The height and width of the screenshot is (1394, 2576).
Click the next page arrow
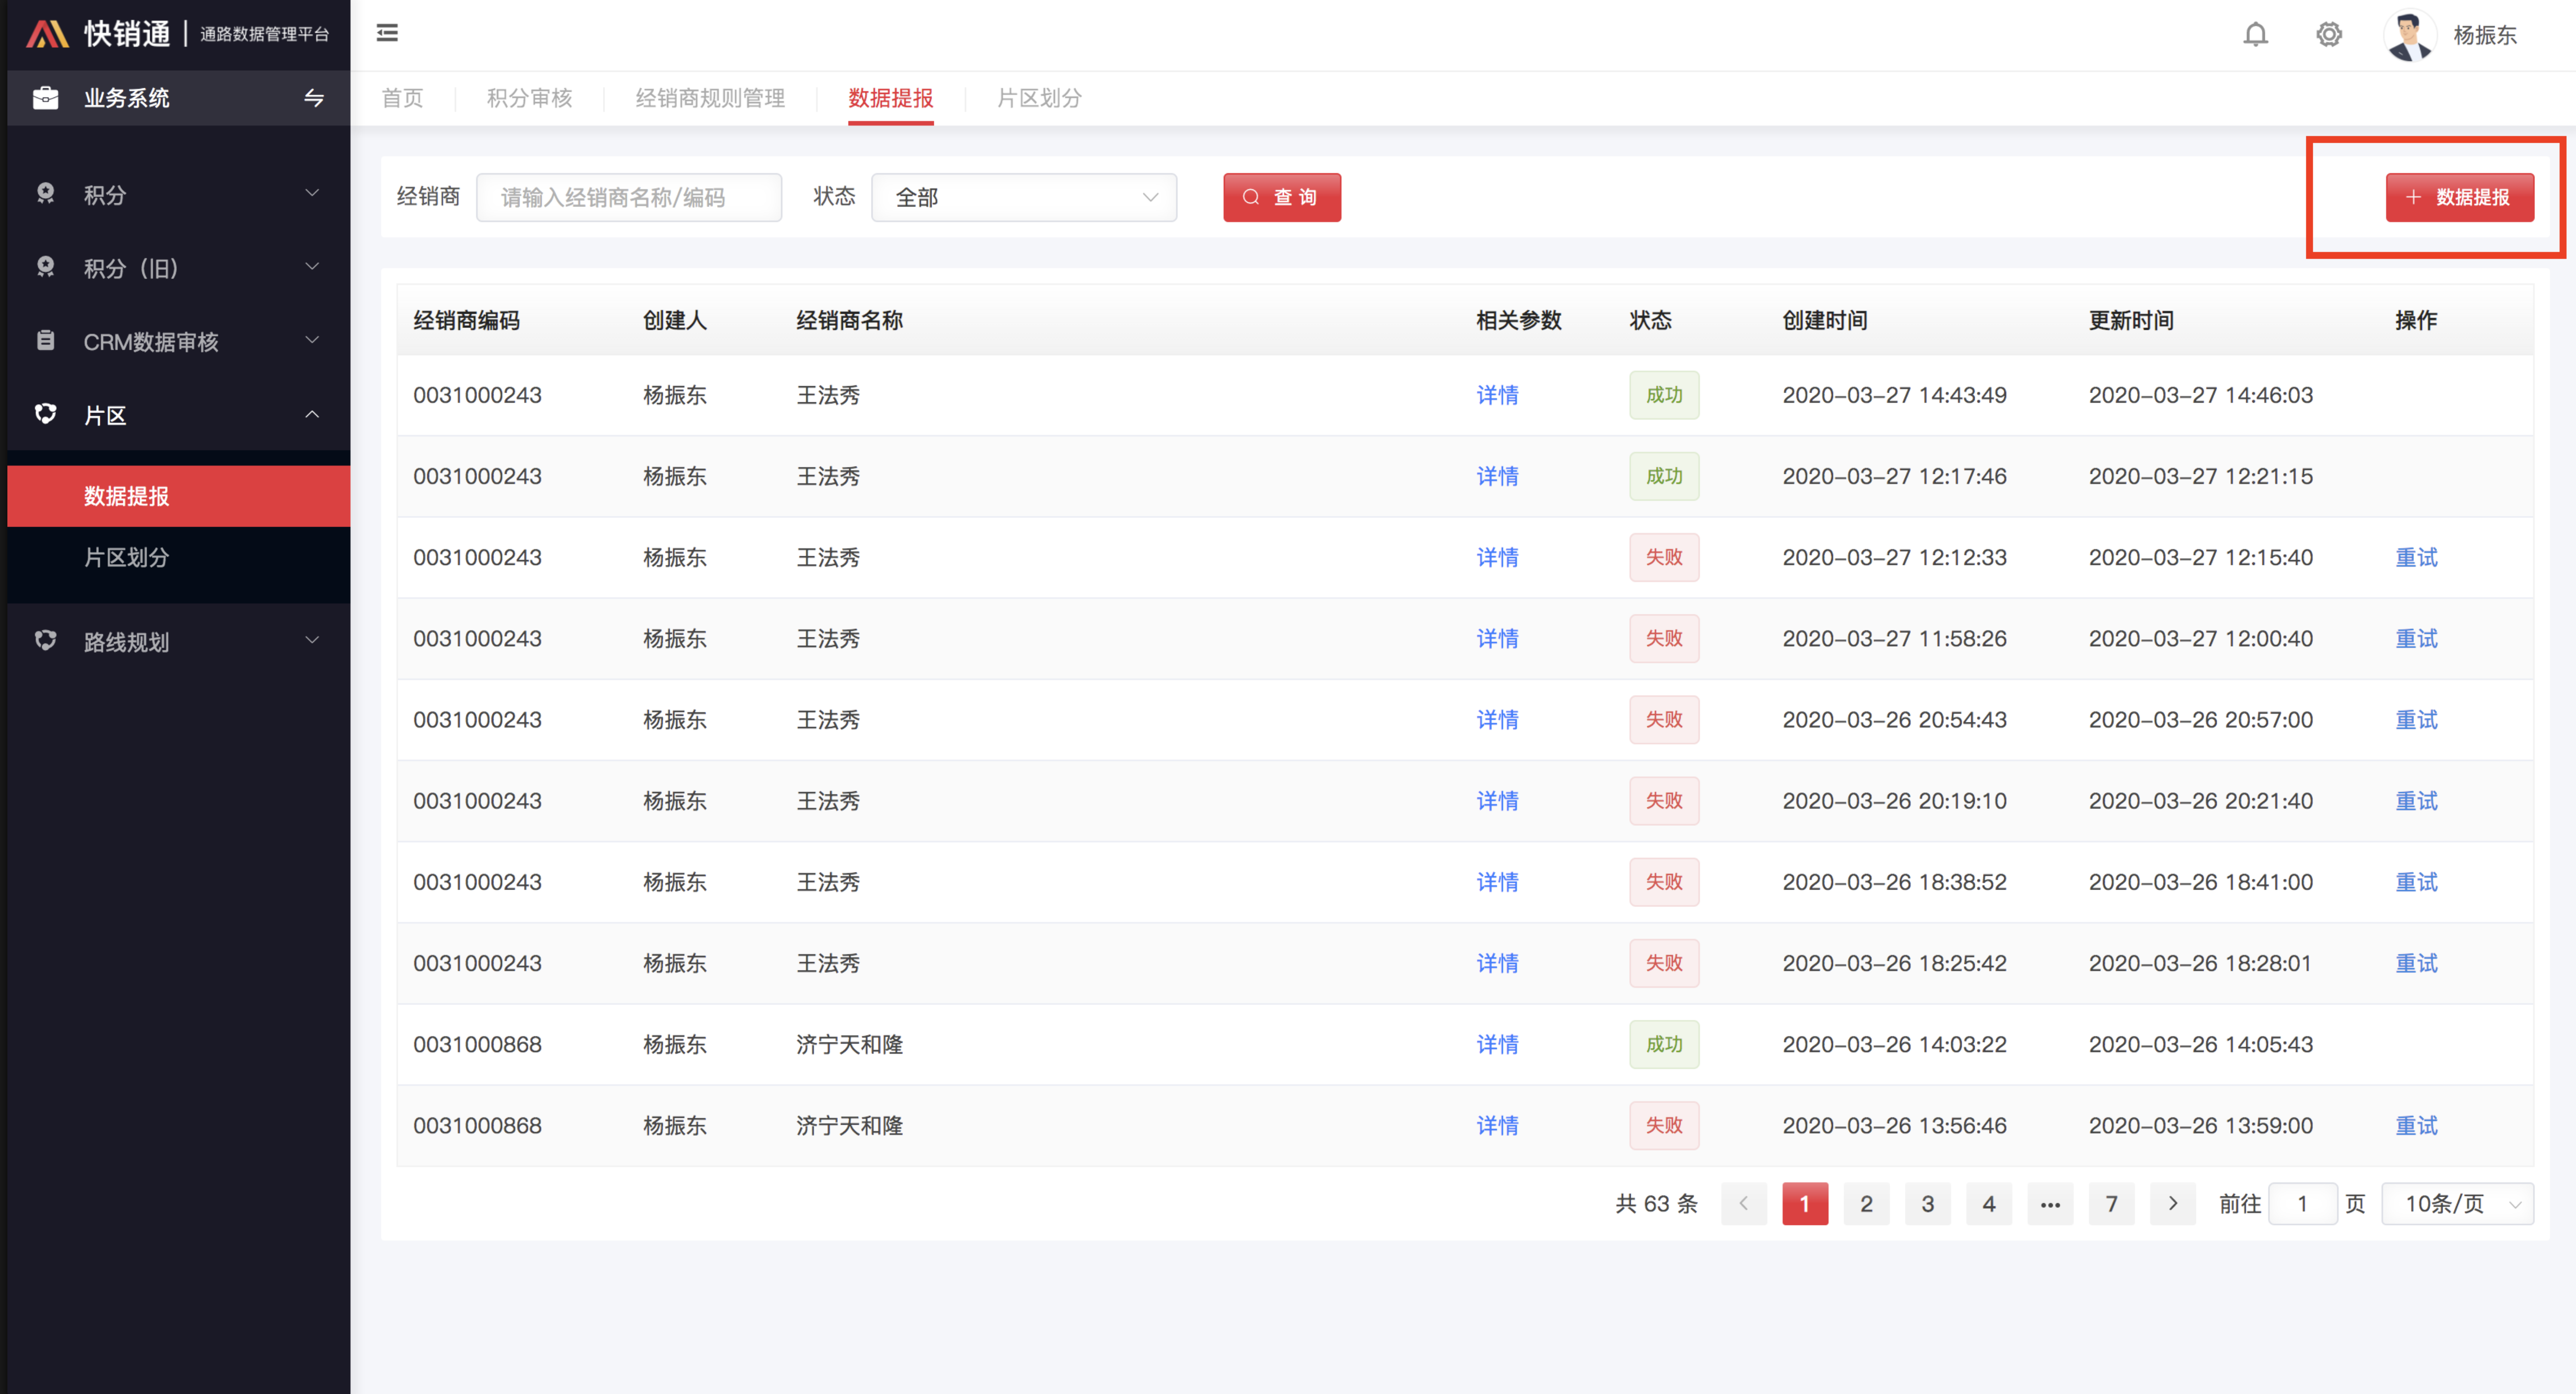click(x=2172, y=1204)
